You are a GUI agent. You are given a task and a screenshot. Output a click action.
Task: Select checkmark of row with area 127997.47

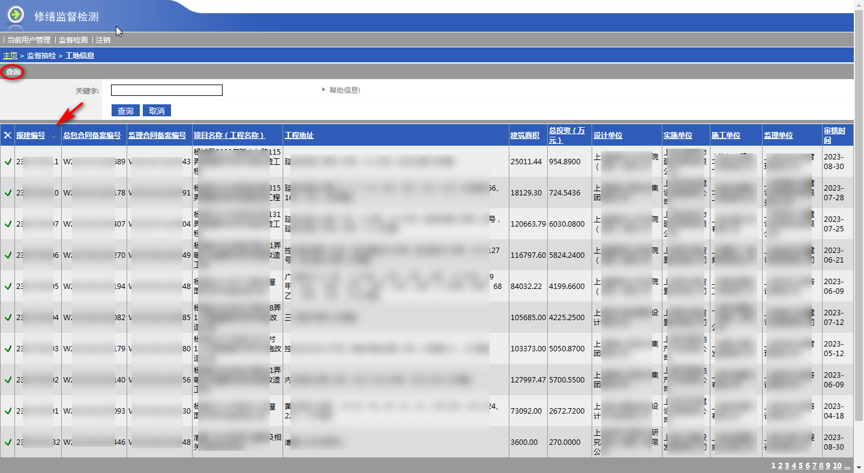click(x=8, y=380)
